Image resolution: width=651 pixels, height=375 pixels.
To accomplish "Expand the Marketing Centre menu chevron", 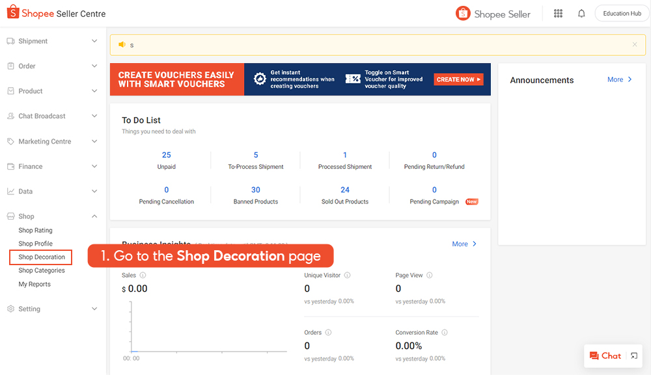I will [x=94, y=141].
